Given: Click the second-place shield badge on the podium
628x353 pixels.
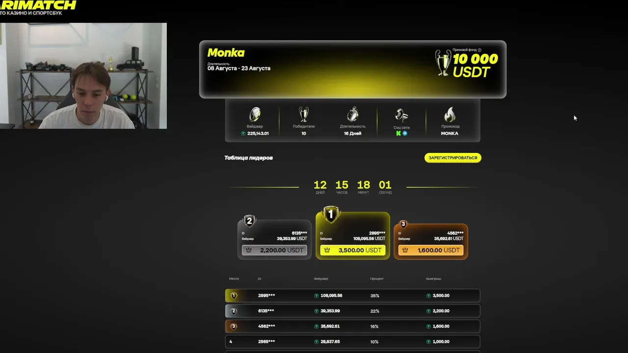Looking at the screenshot, I should point(249,221).
